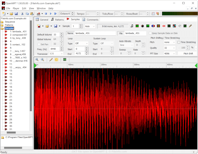Click the Add Silence sparkle icon
Screen dimensions: 198x154
pyautogui.click(x=56, y=60)
